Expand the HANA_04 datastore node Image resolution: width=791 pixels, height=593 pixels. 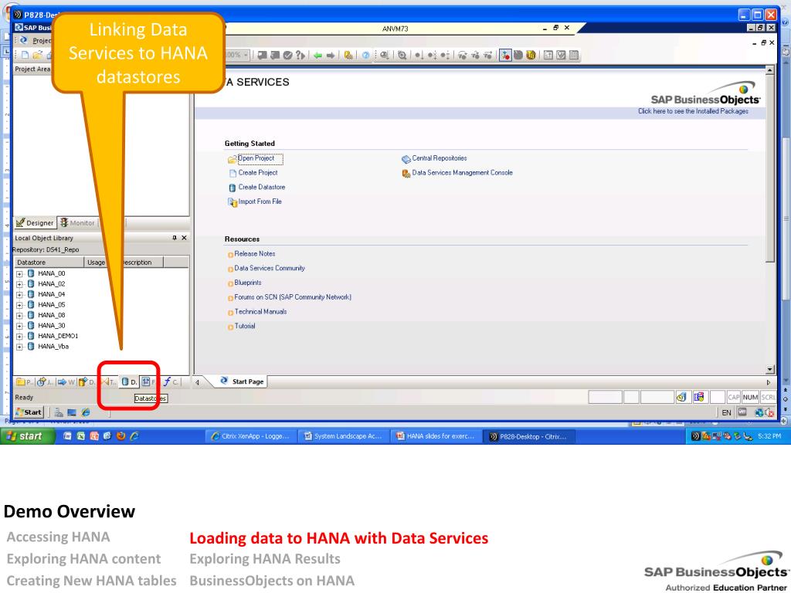[19, 294]
